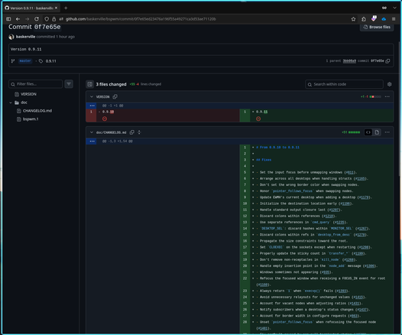Open the master branch link
402x335 pixels.
[25, 61]
